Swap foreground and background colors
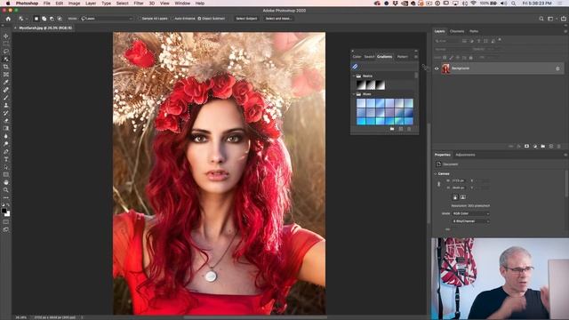569x320 pixels. pos(8,205)
